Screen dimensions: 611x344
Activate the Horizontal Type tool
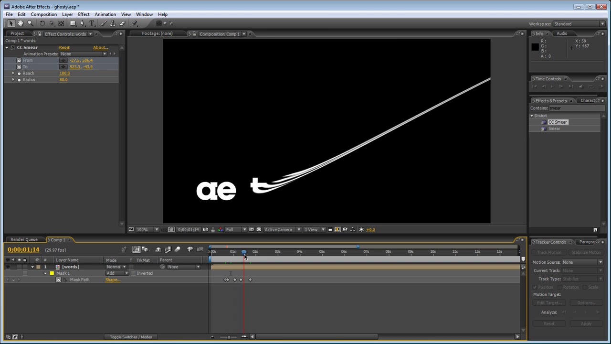[x=92, y=23]
